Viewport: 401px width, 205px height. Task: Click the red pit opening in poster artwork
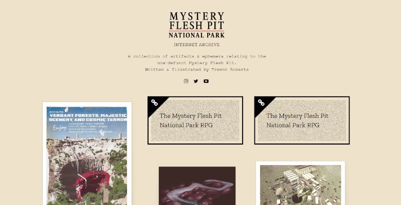click(x=92, y=183)
